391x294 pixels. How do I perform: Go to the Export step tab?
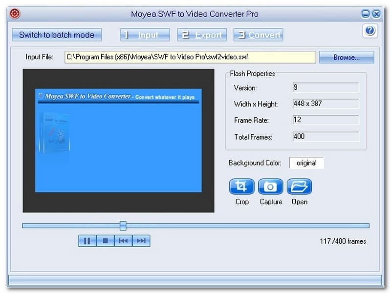pos(202,35)
